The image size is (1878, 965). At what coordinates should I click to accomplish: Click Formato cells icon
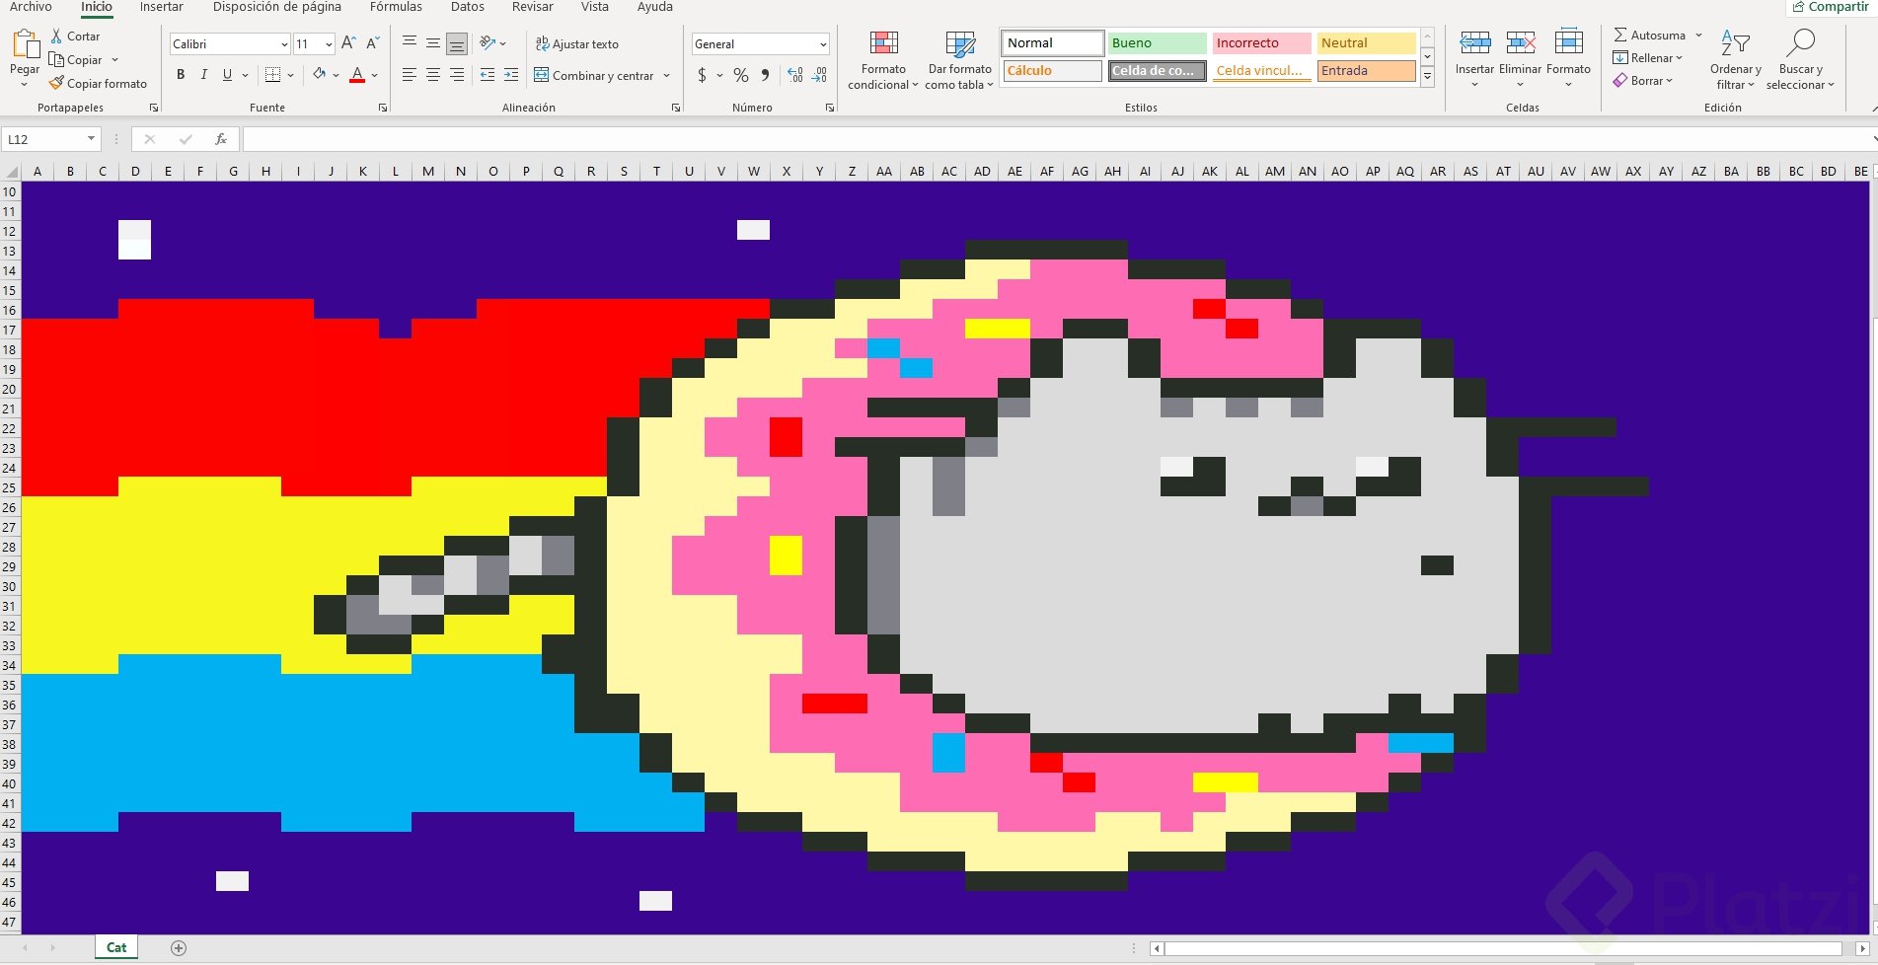(1568, 42)
